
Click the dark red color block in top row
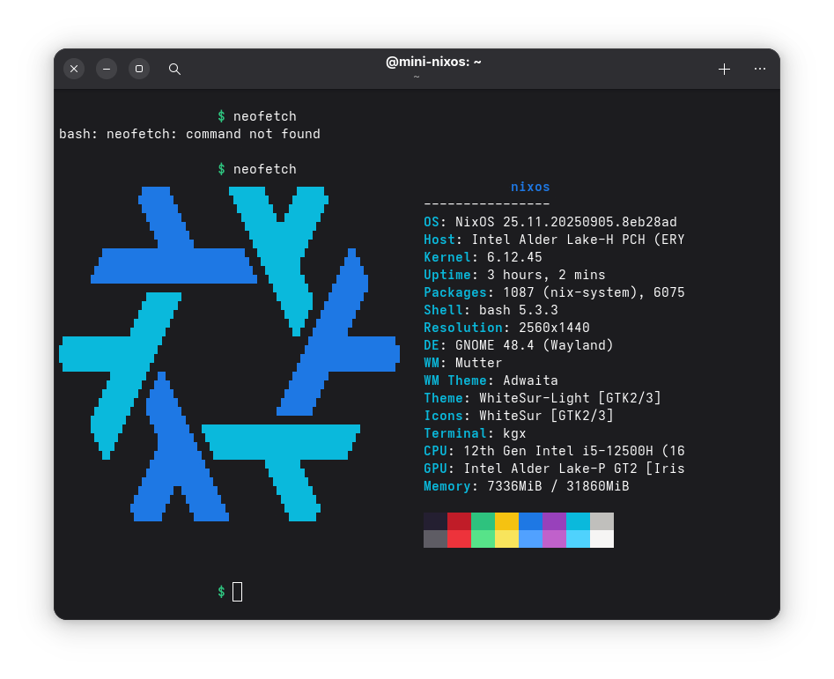tap(459, 521)
